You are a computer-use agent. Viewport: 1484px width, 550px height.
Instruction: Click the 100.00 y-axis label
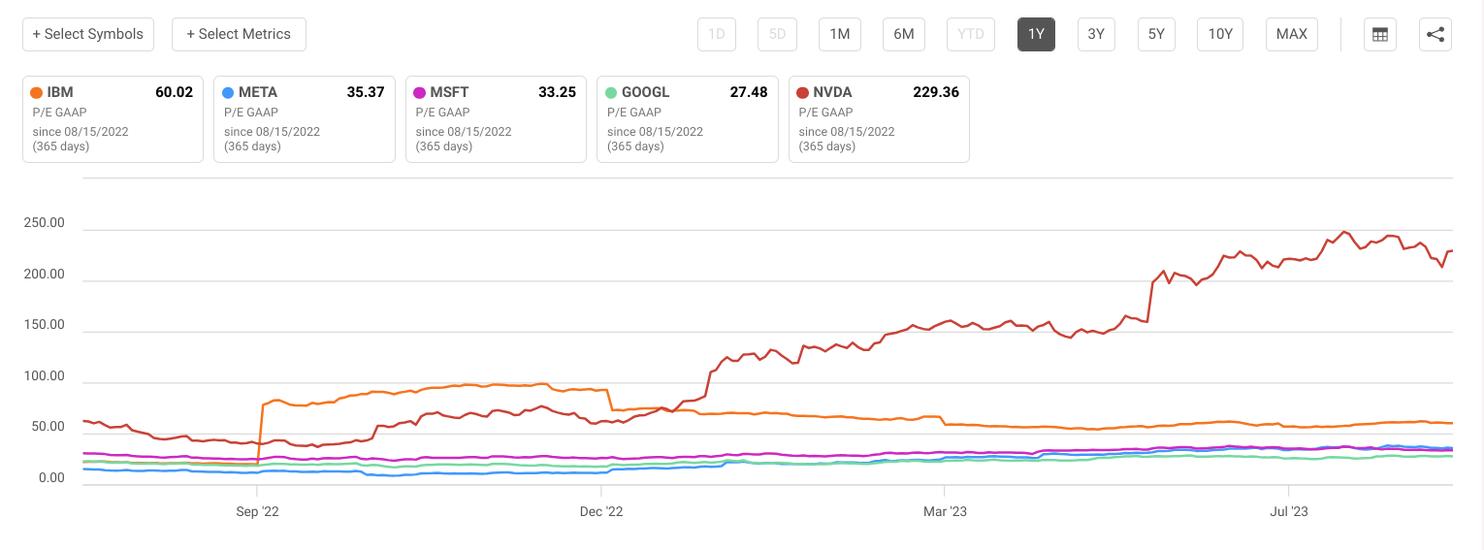point(45,376)
